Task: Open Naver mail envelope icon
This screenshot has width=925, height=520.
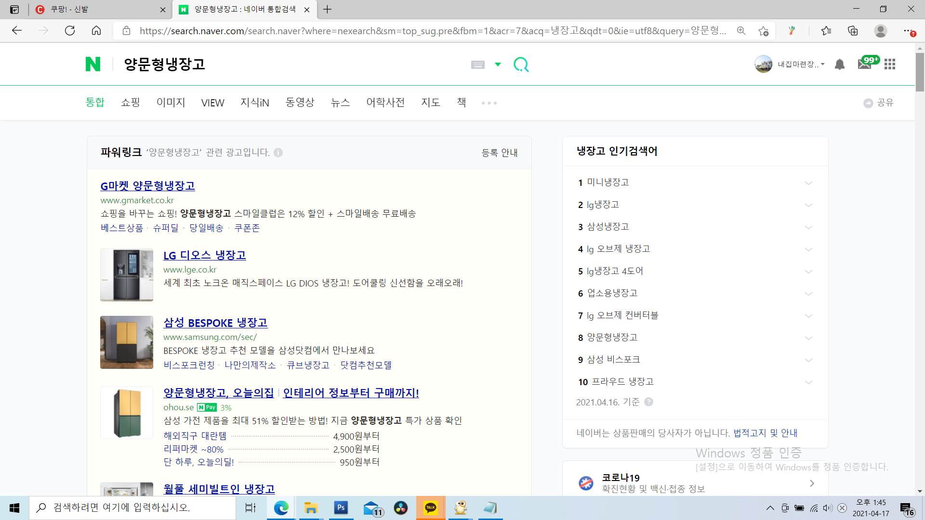Action: click(x=865, y=64)
